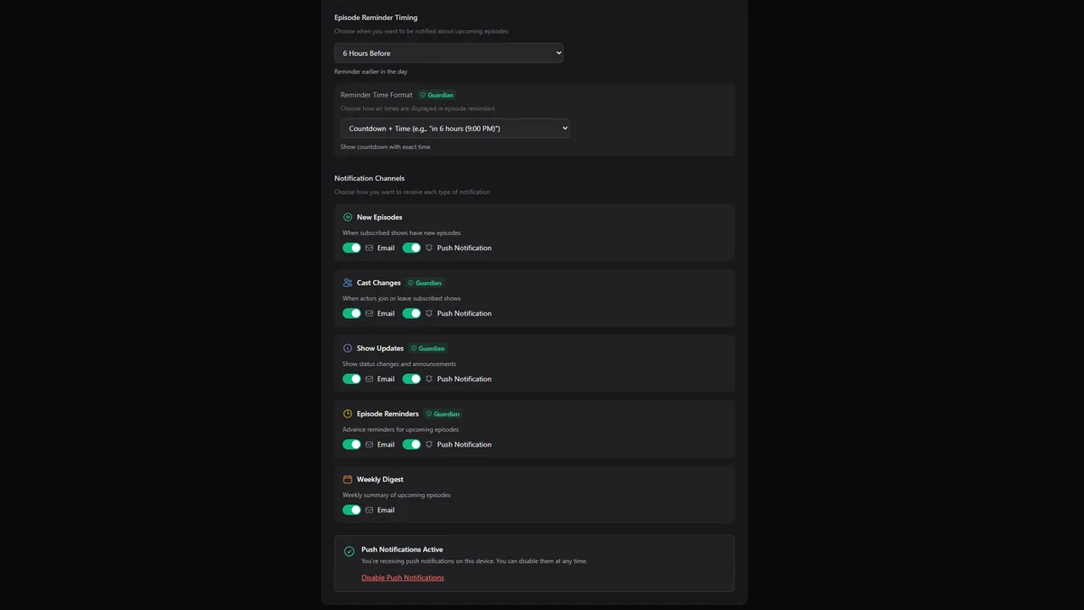Click the New Episodes play icon
The width and height of the screenshot is (1084, 610).
coord(348,217)
